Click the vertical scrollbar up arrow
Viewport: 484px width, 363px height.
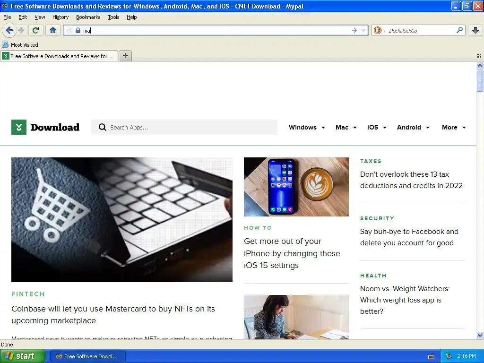tap(480, 65)
